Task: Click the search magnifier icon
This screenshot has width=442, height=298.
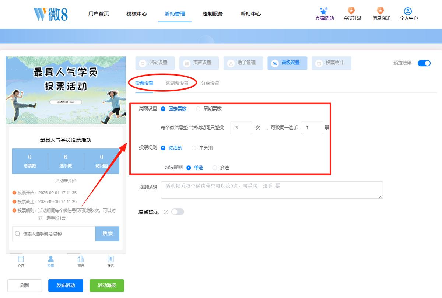Action: (18, 234)
